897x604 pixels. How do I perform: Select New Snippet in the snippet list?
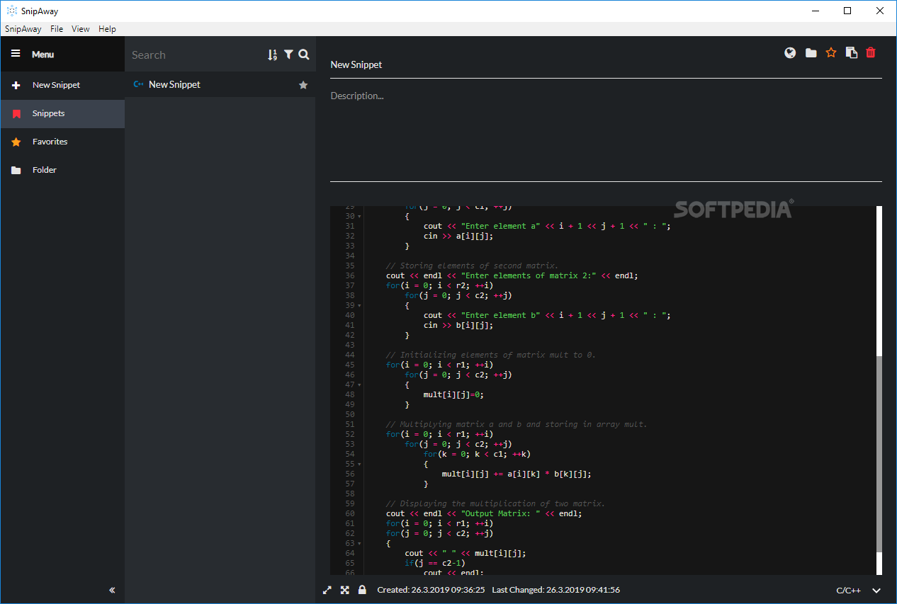[x=220, y=84]
